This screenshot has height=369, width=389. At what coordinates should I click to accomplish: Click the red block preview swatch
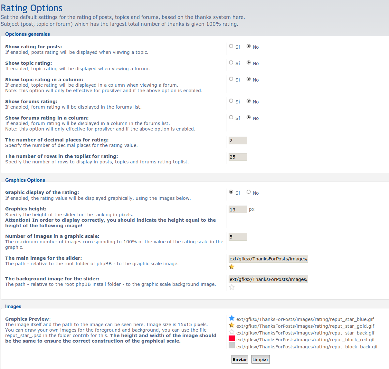[x=232, y=338]
